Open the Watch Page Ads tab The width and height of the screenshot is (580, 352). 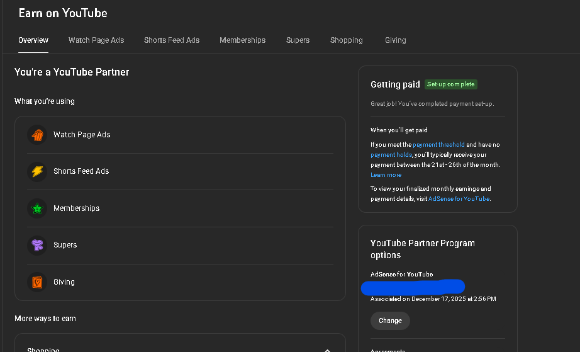pos(96,40)
